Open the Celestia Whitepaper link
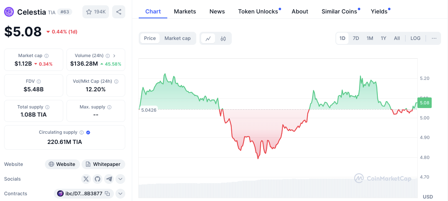Screen dimensions: 448x201 [103, 164]
